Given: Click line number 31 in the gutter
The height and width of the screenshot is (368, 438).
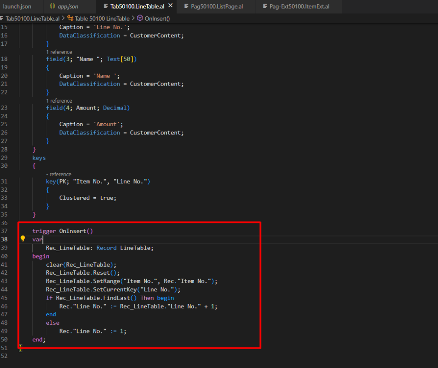Looking at the screenshot, I should (x=4, y=181).
